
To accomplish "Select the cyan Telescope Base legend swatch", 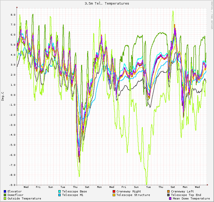I will pos(60,191).
